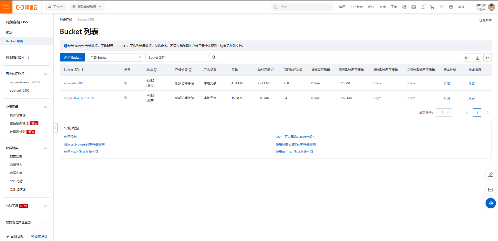
Task: Click the 创建 Bucket button
Action: pos(72,57)
